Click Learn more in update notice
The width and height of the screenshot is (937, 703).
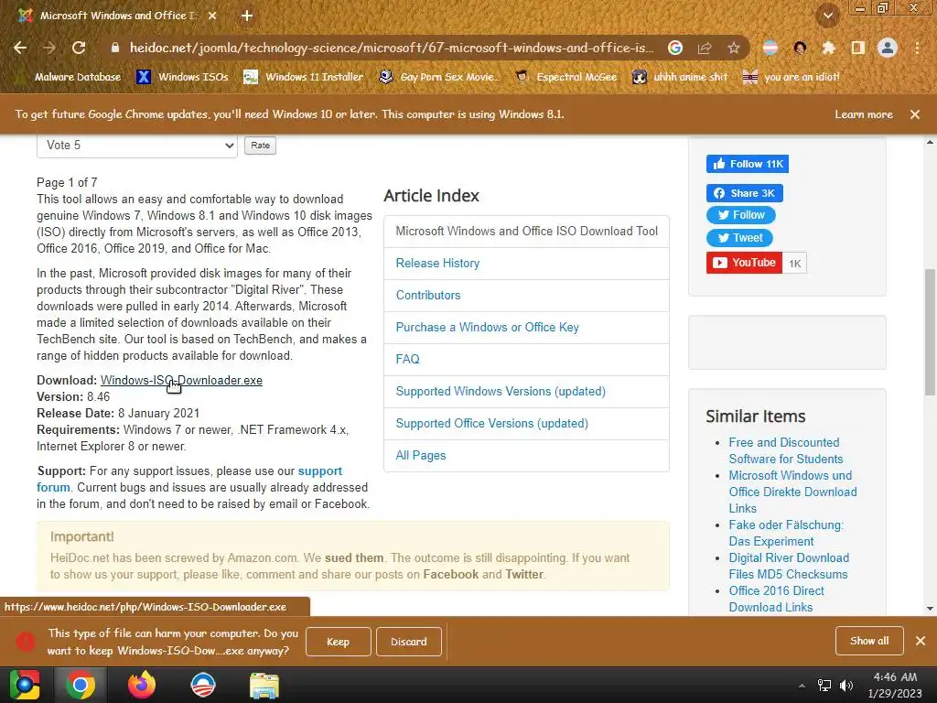[864, 114]
